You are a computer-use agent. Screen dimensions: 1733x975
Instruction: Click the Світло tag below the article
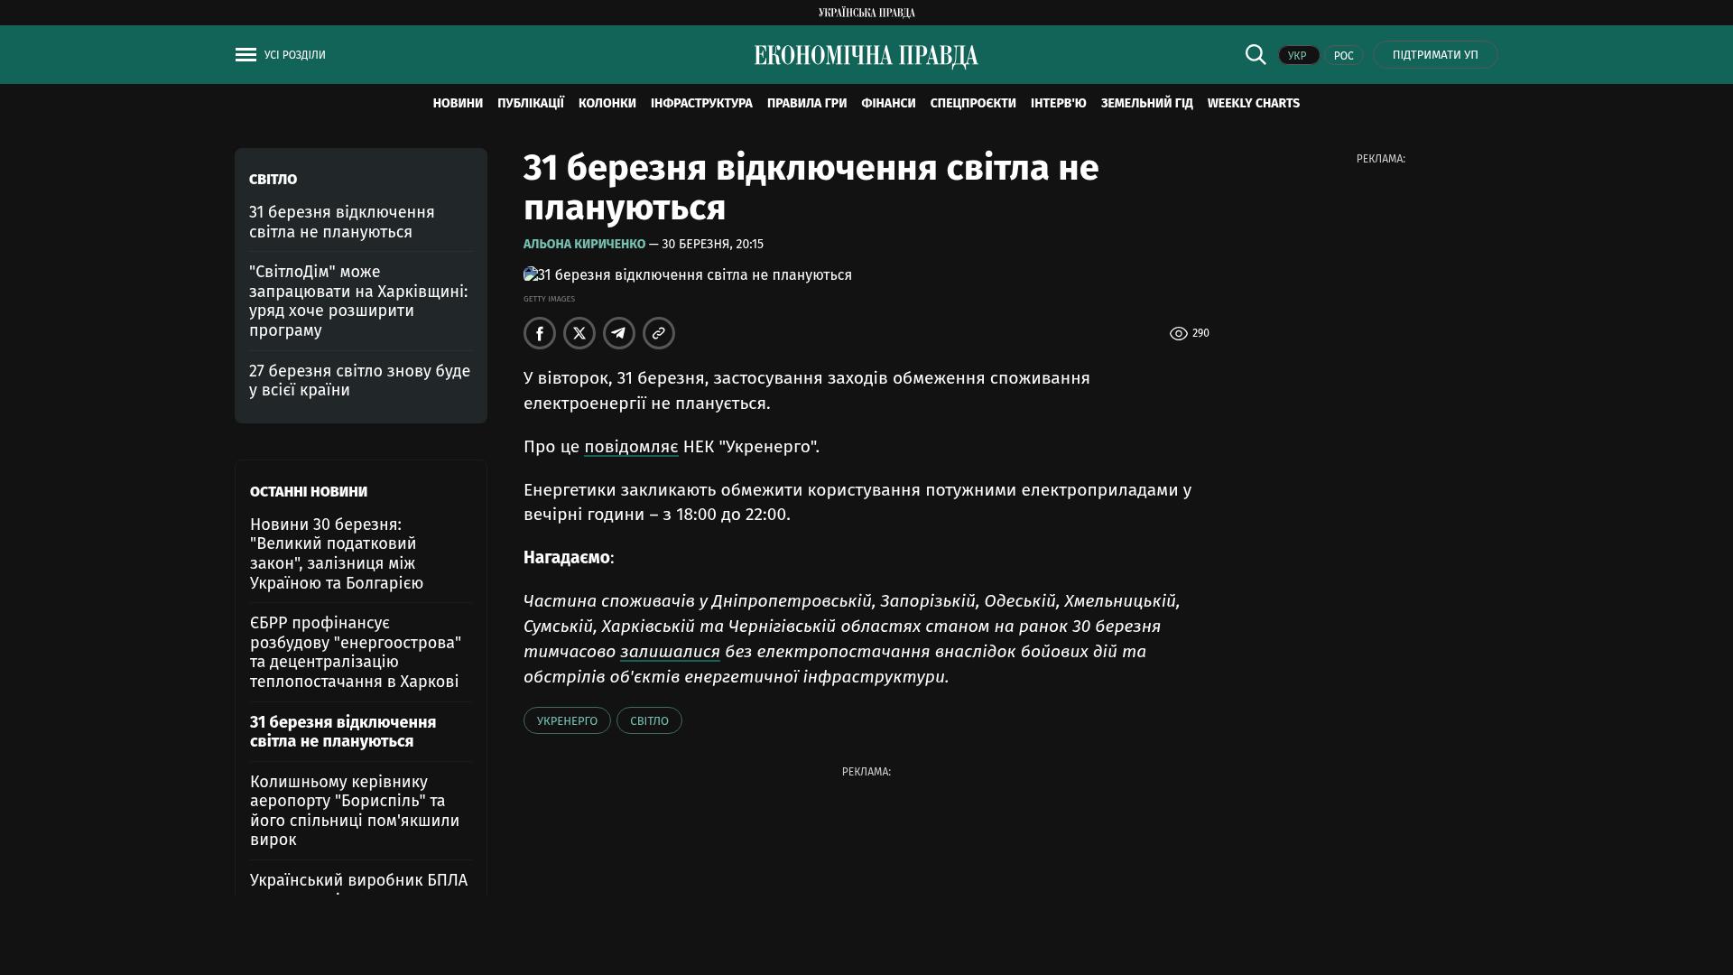tap(649, 720)
